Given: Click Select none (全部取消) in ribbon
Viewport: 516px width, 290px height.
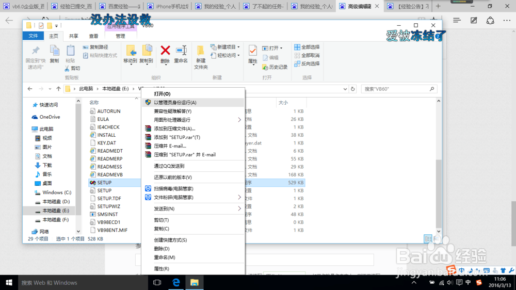Looking at the screenshot, I should pos(307,55).
